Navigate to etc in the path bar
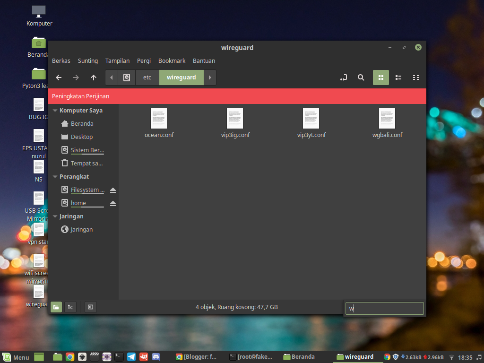The width and height of the screenshot is (484, 363). coord(147,77)
